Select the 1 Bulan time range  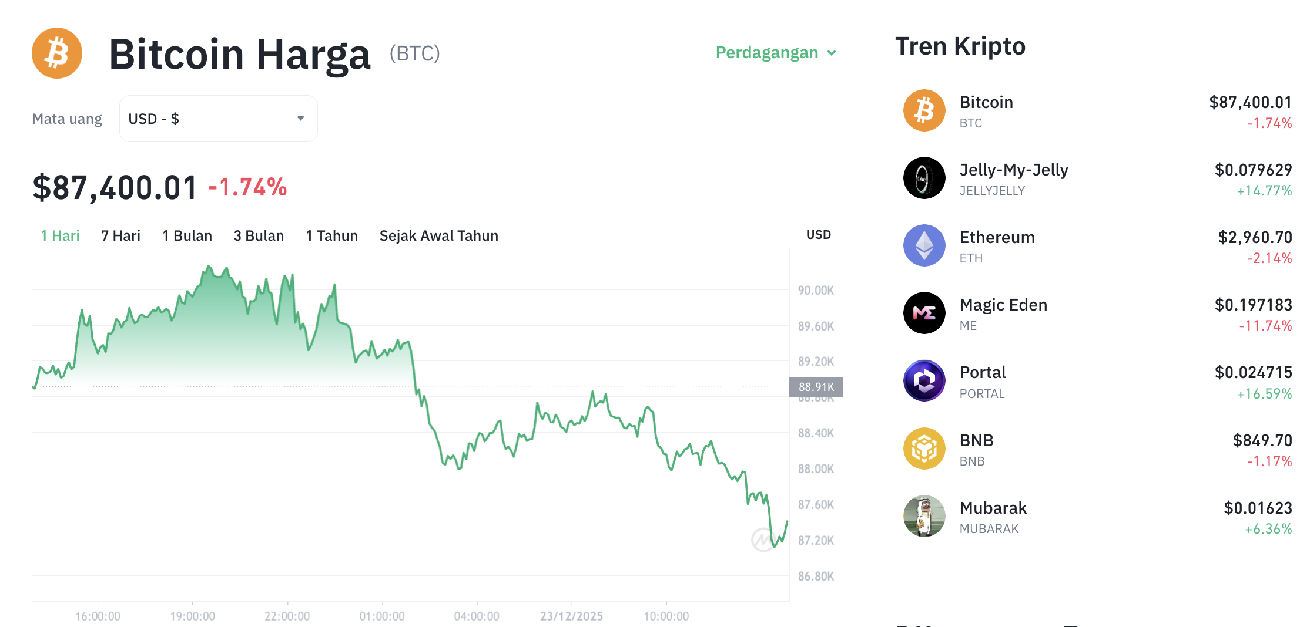pos(187,235)
